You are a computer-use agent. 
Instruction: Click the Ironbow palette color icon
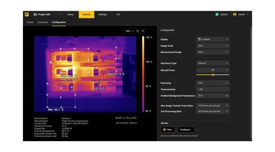pos(200,40)
